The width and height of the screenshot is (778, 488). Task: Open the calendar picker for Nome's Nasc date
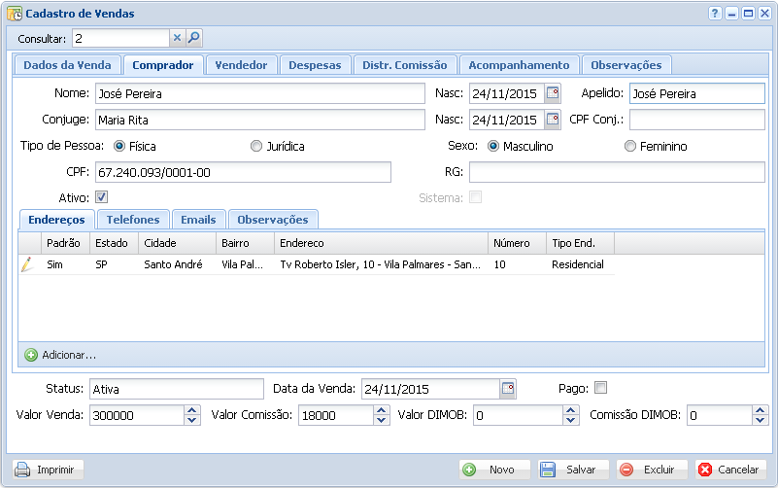553,94
